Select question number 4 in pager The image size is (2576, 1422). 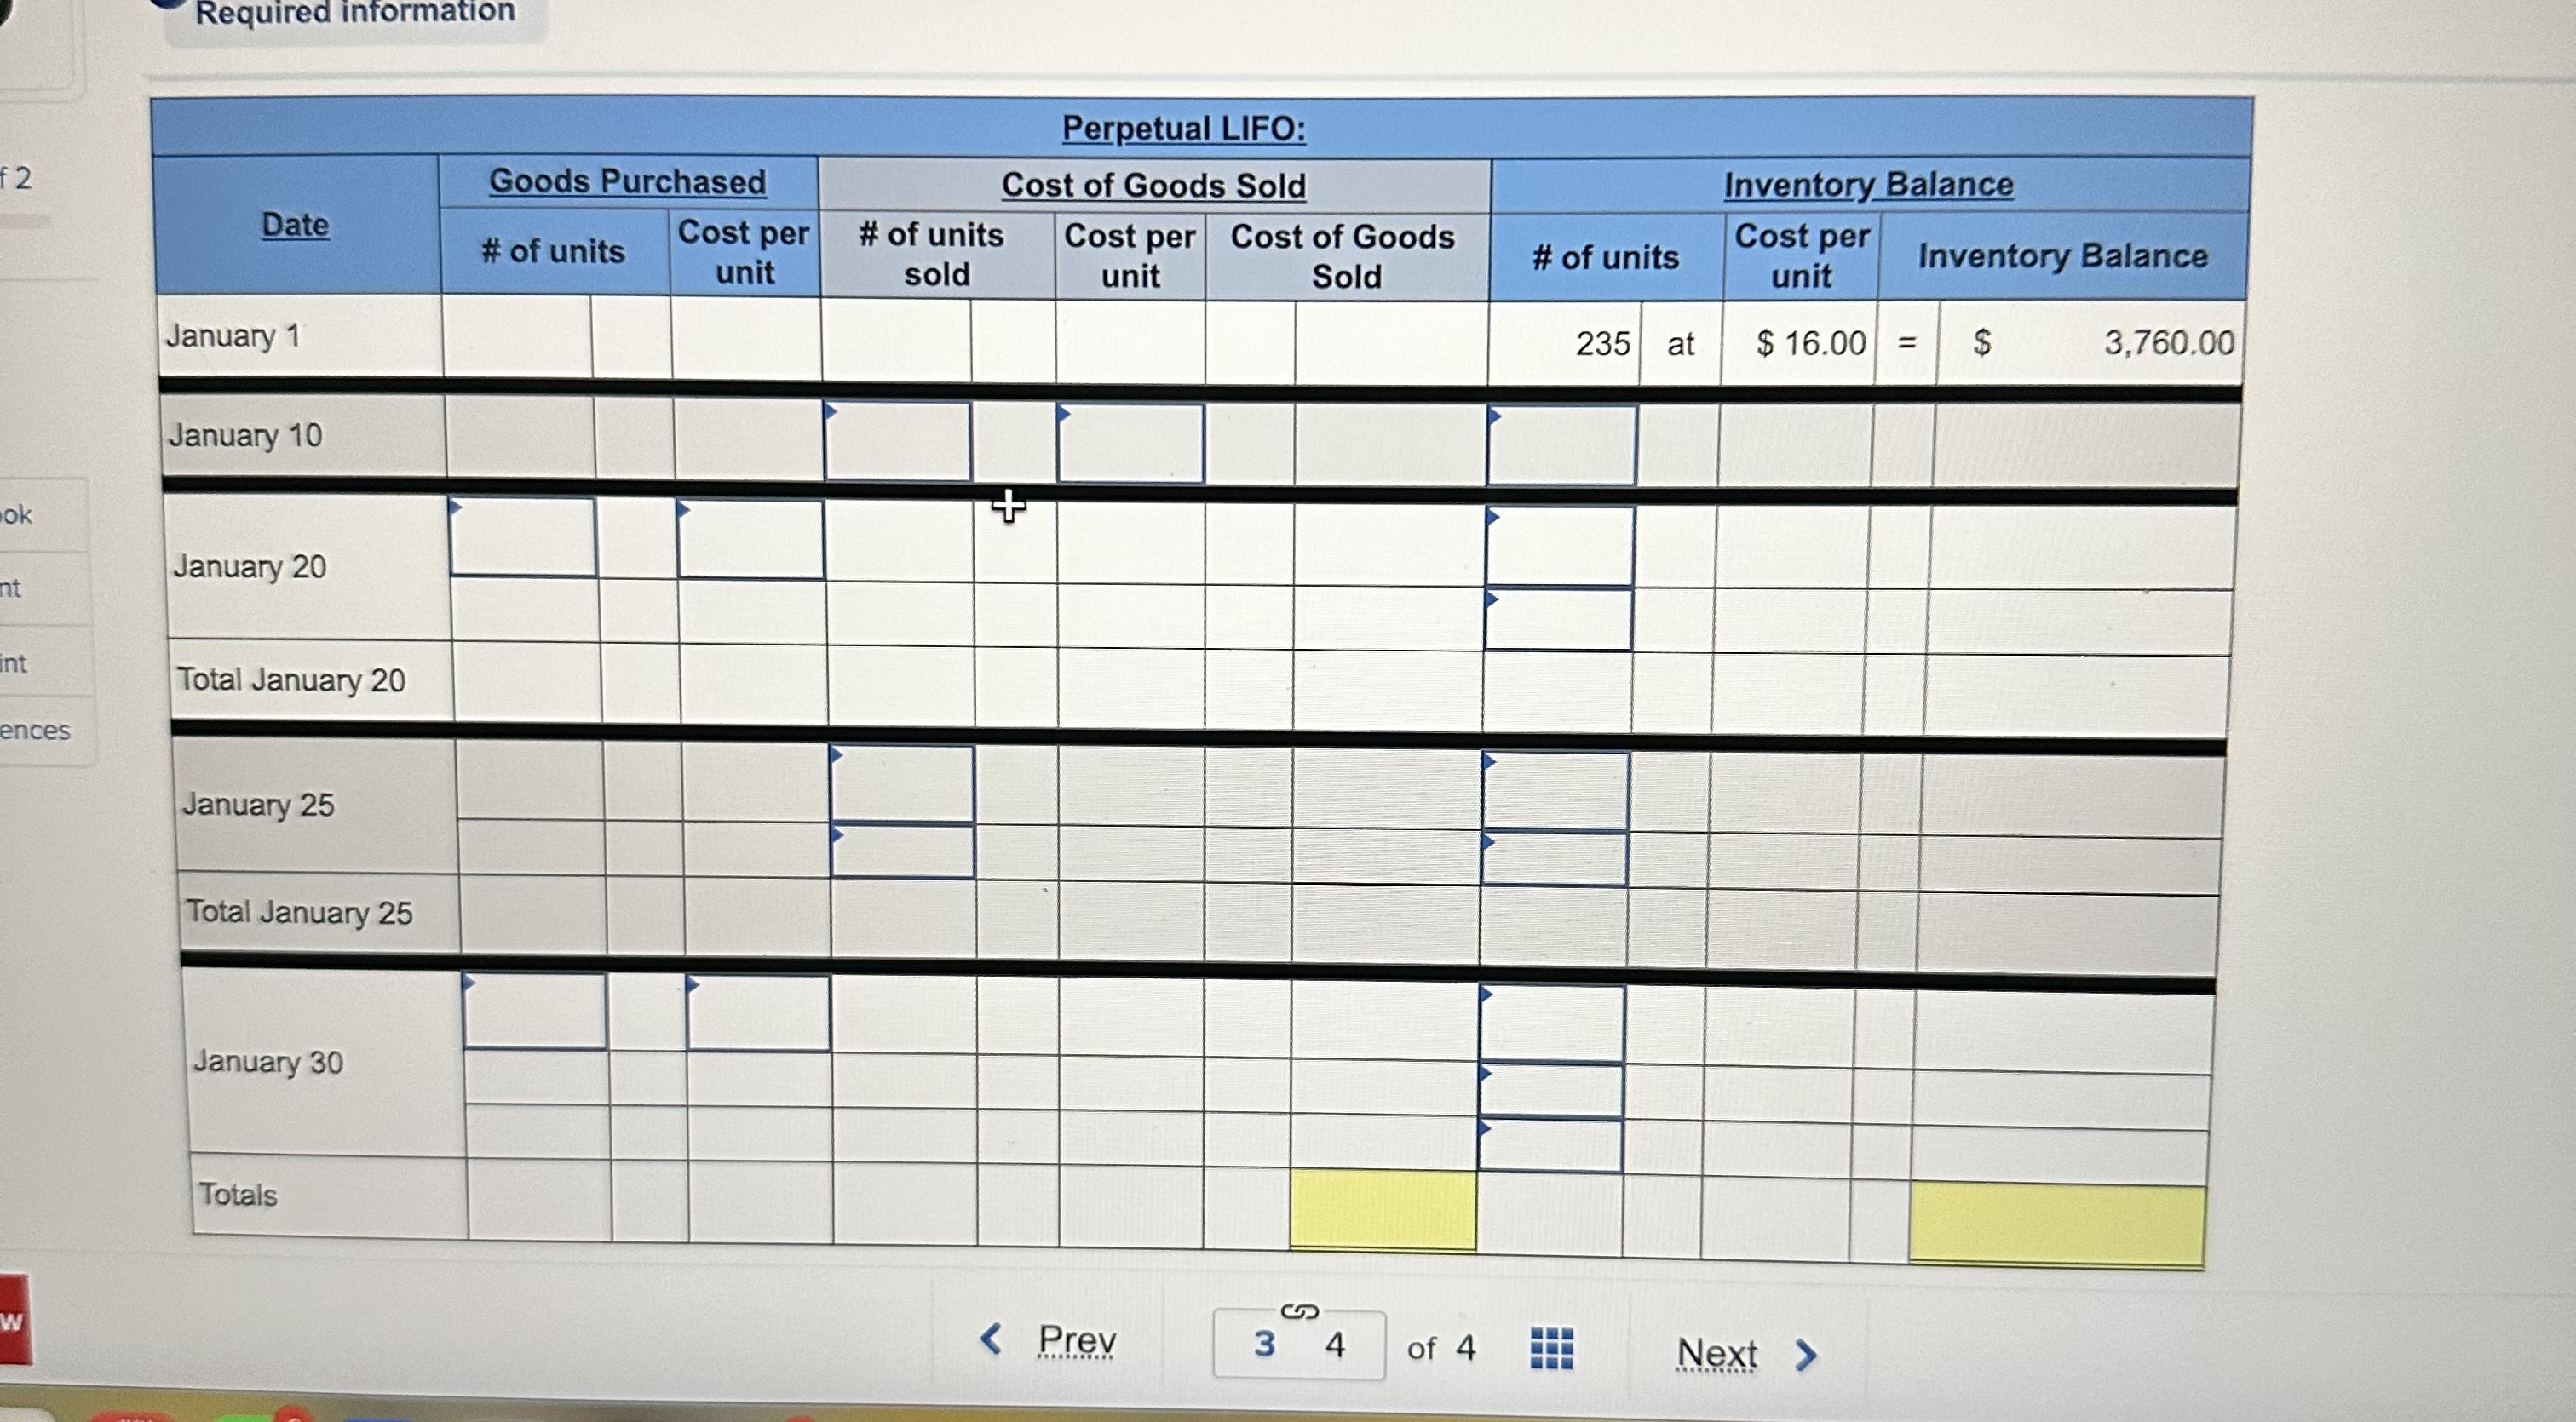click(x=1335, y=1346)
